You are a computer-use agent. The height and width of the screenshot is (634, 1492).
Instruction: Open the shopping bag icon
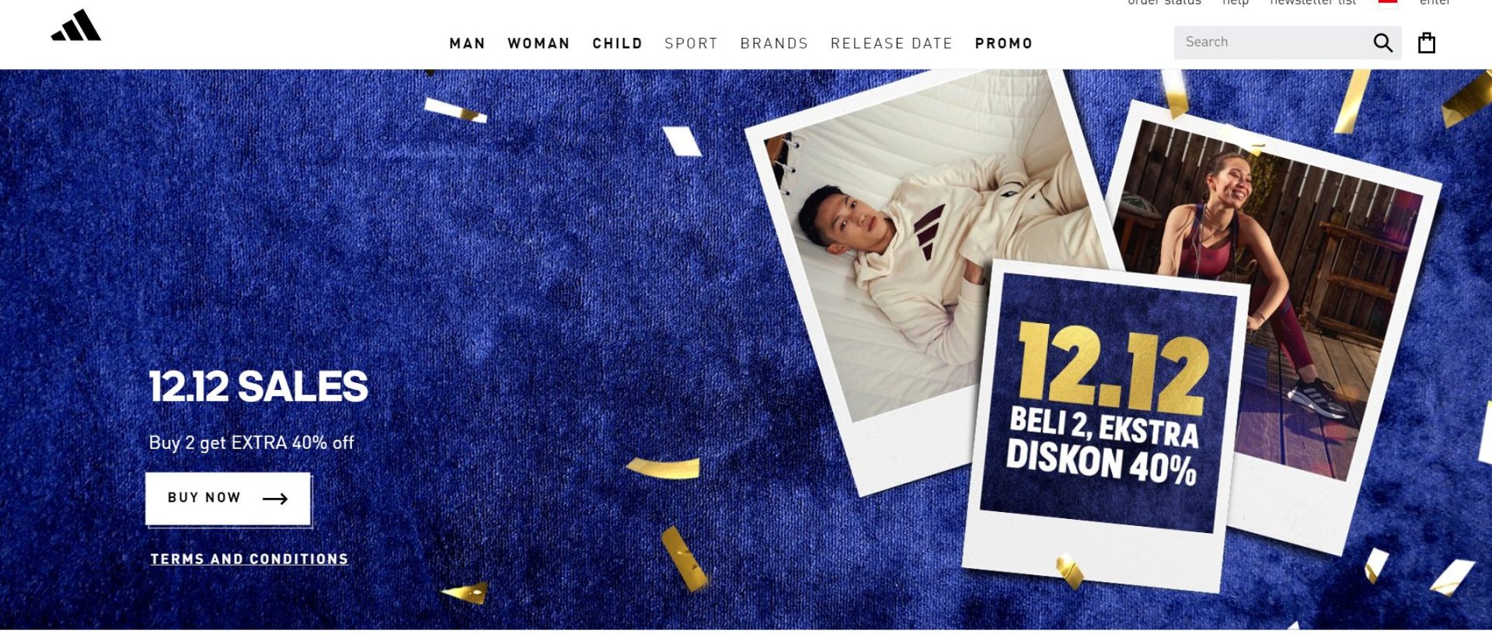[1426, 43]
